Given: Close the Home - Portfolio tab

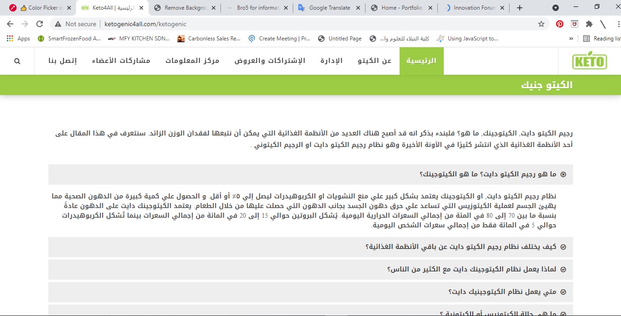Looking at the screenshot, I should [431, 8].
